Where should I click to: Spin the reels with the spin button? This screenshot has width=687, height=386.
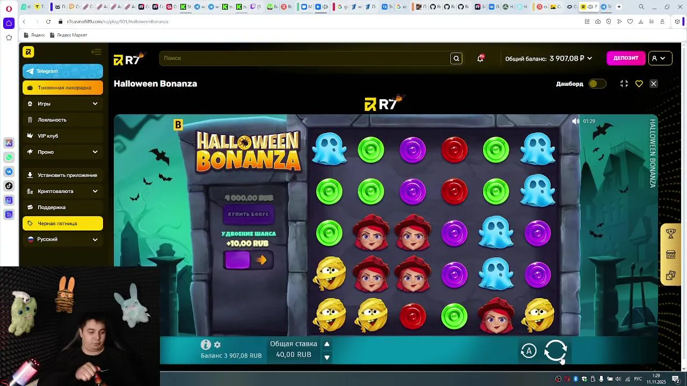556,351
